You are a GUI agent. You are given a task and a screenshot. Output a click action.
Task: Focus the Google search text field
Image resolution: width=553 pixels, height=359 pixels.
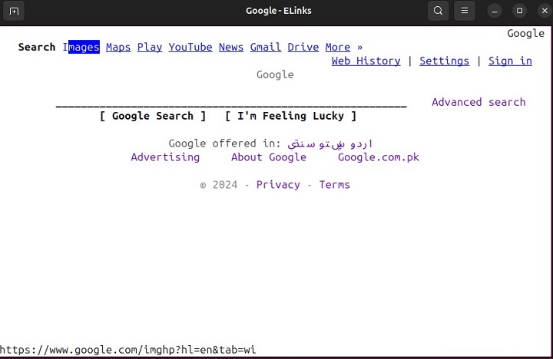click(x=231, y=102)
